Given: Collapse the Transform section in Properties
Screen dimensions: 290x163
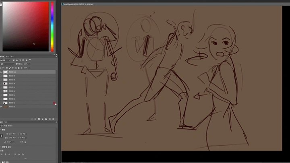Looking at the screenshot, I should point(0,130).
